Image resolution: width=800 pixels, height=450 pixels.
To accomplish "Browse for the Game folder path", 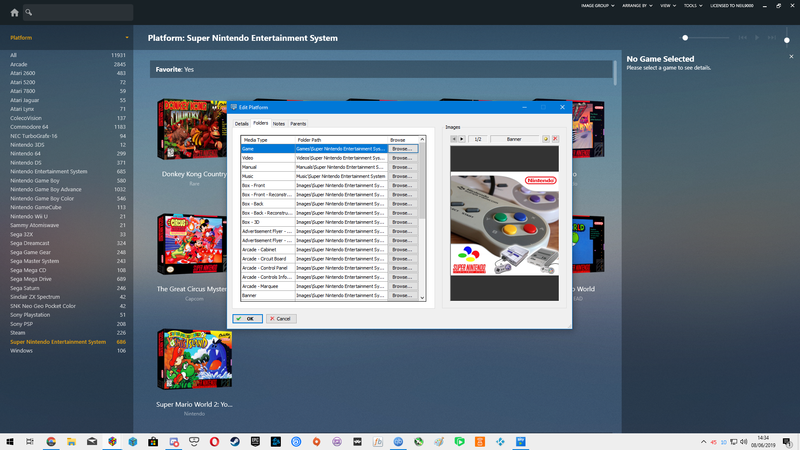I will [x=402, y=149].
